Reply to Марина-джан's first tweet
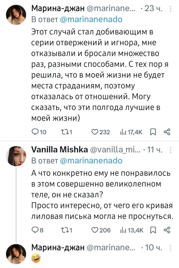Image resolution: width=179 pixels, height=268 pixels. [35, 132]
